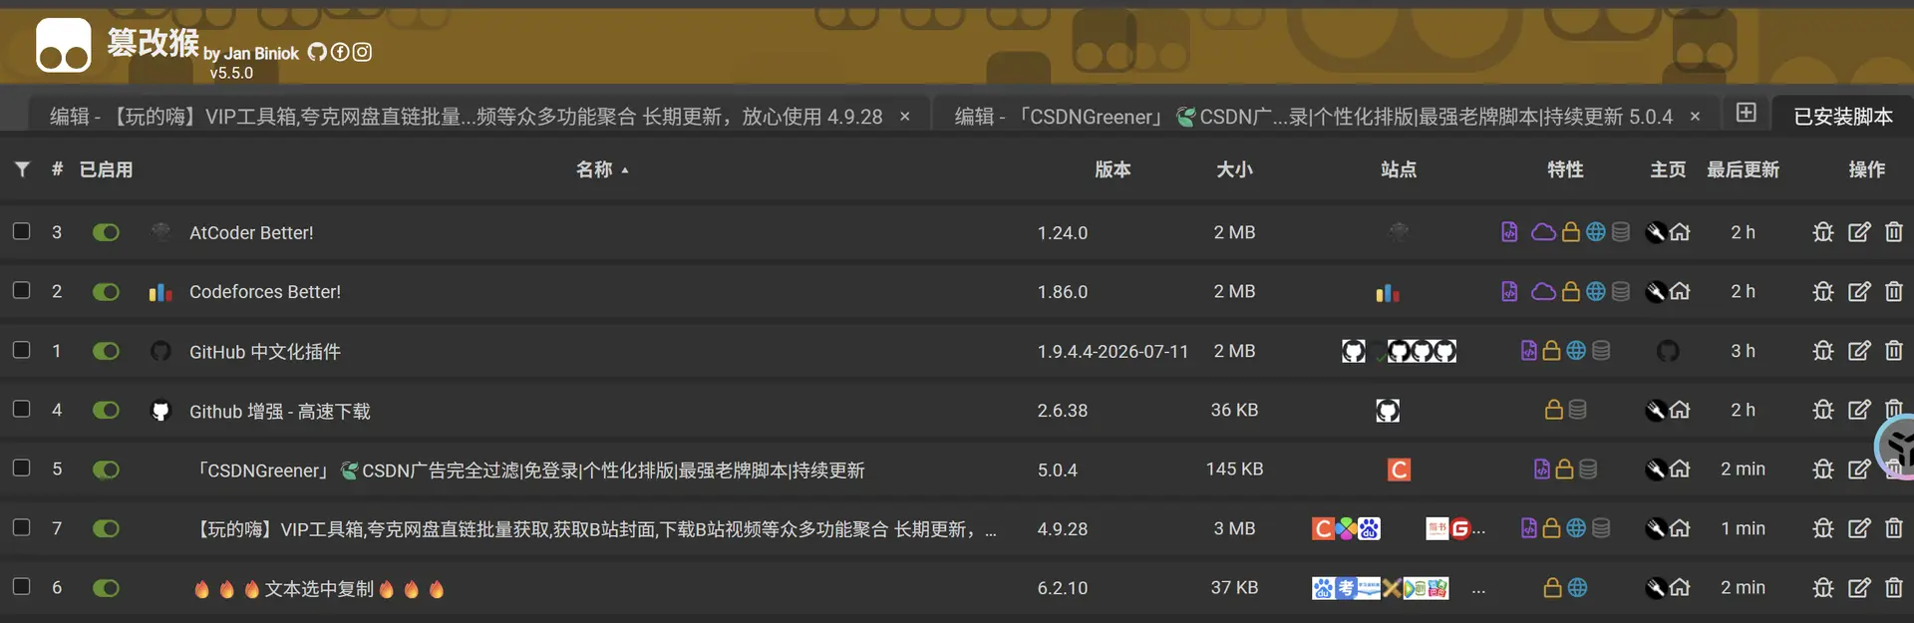Select the AtCoder Better! row checkbox
The image size is (1914, 623).
coord(21,231)
